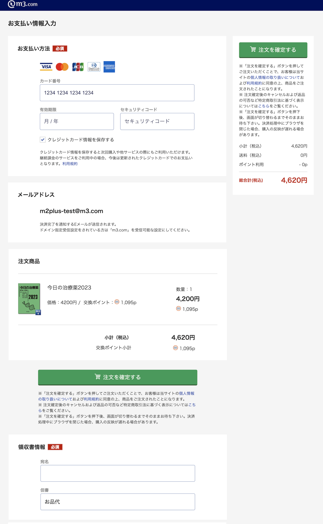
Task: Click the カード番号 input field
Action: coord(117,93)
